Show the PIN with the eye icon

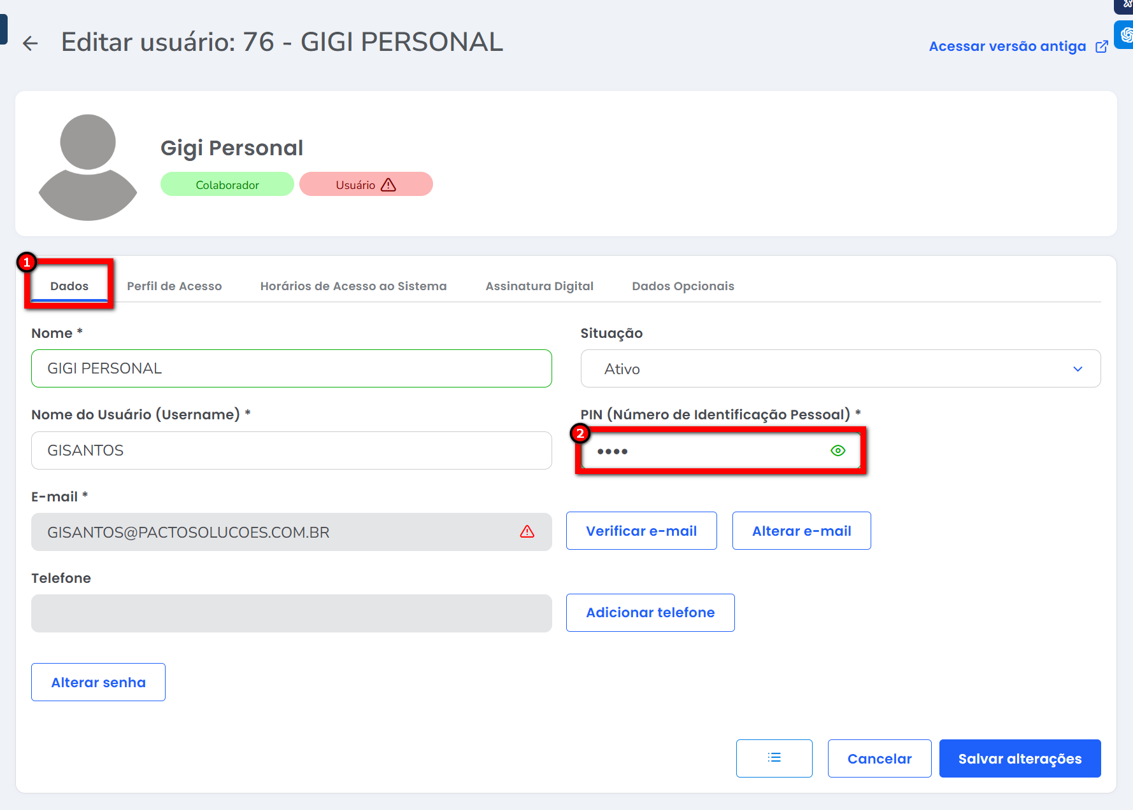coord(837,450)
